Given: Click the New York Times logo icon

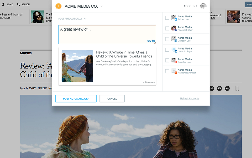Looking at the screenshot, I should [3, 4].
